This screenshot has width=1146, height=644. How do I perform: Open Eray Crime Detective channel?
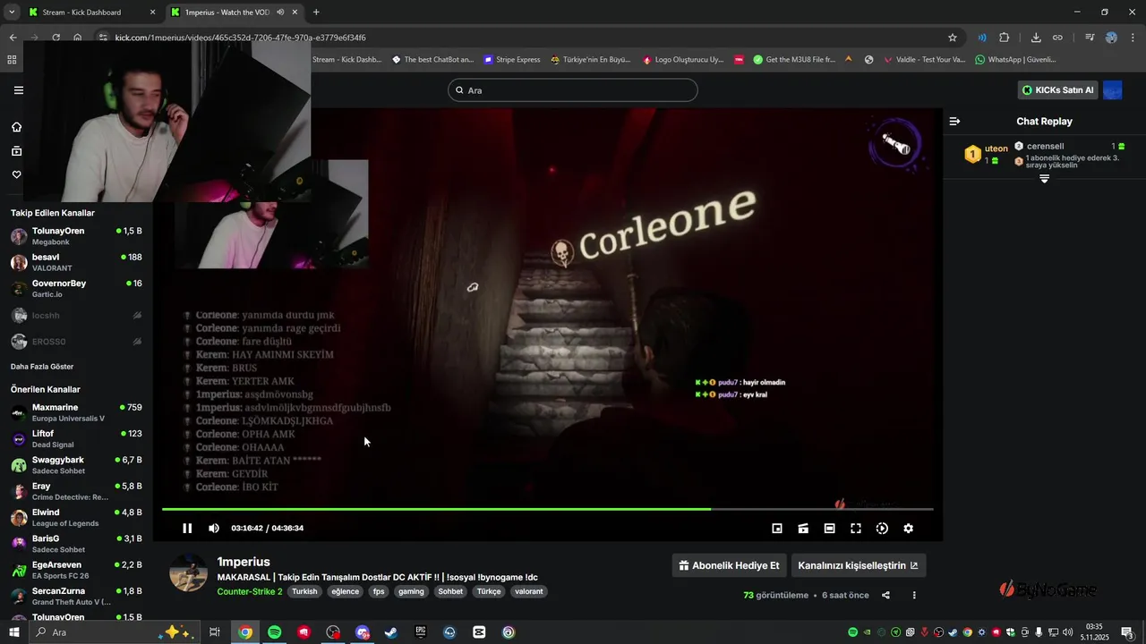pos(76,491)
